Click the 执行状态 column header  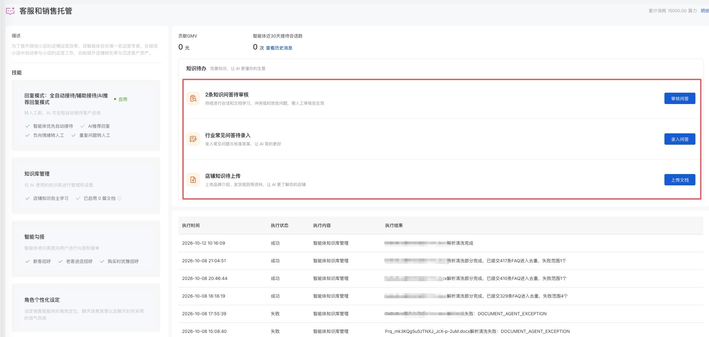pos(280,225)
